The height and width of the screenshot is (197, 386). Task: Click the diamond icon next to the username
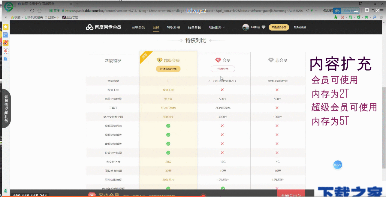263,27
